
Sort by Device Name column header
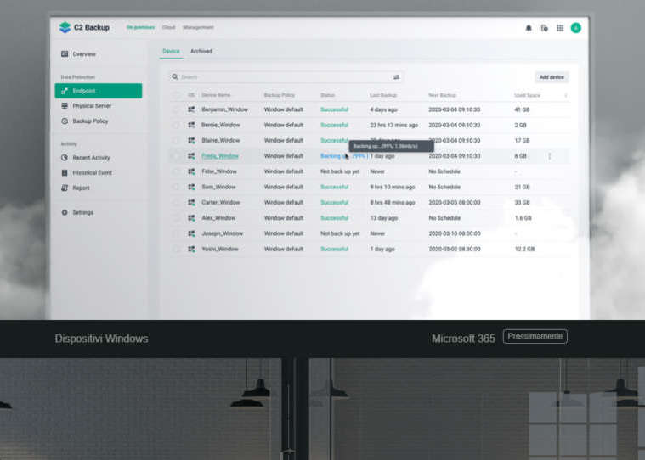(x=216, y=95)
